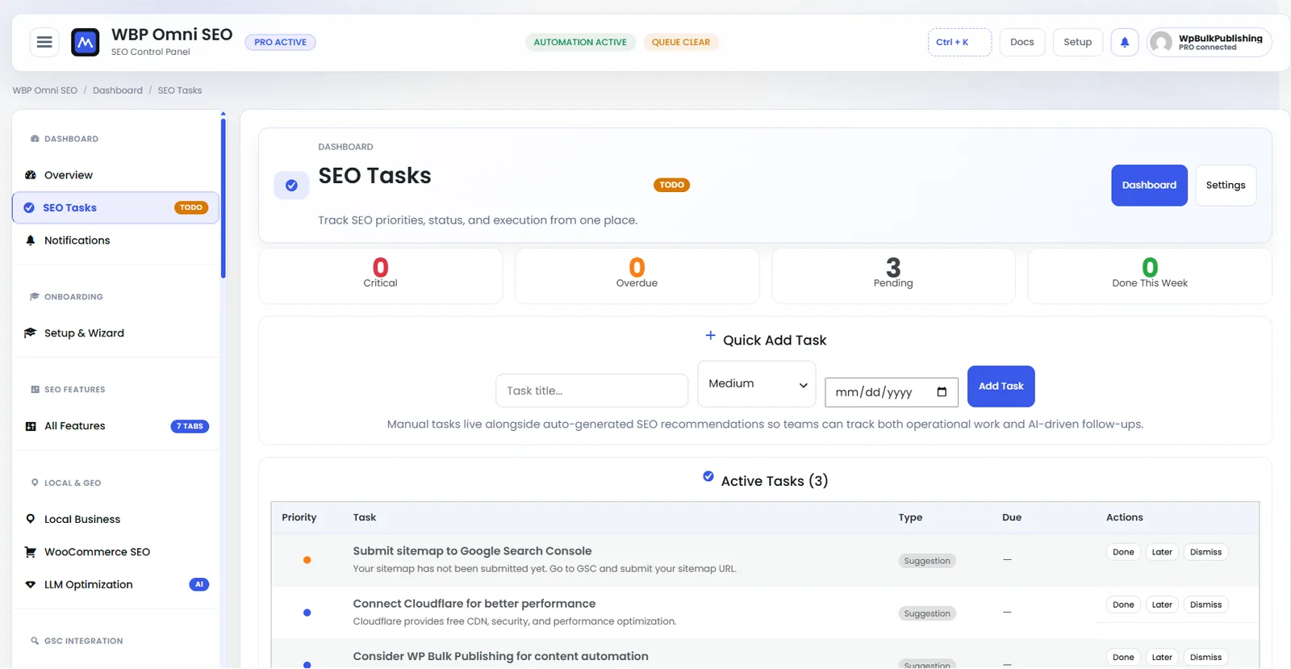Open All Features sidebar item
Viewport: 1291px width, 669px height.
pos(115,426)
